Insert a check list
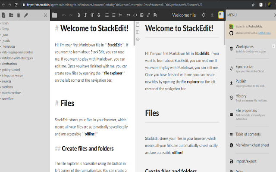The width and height of the screenshot is (276, 172). click(120, 15)
